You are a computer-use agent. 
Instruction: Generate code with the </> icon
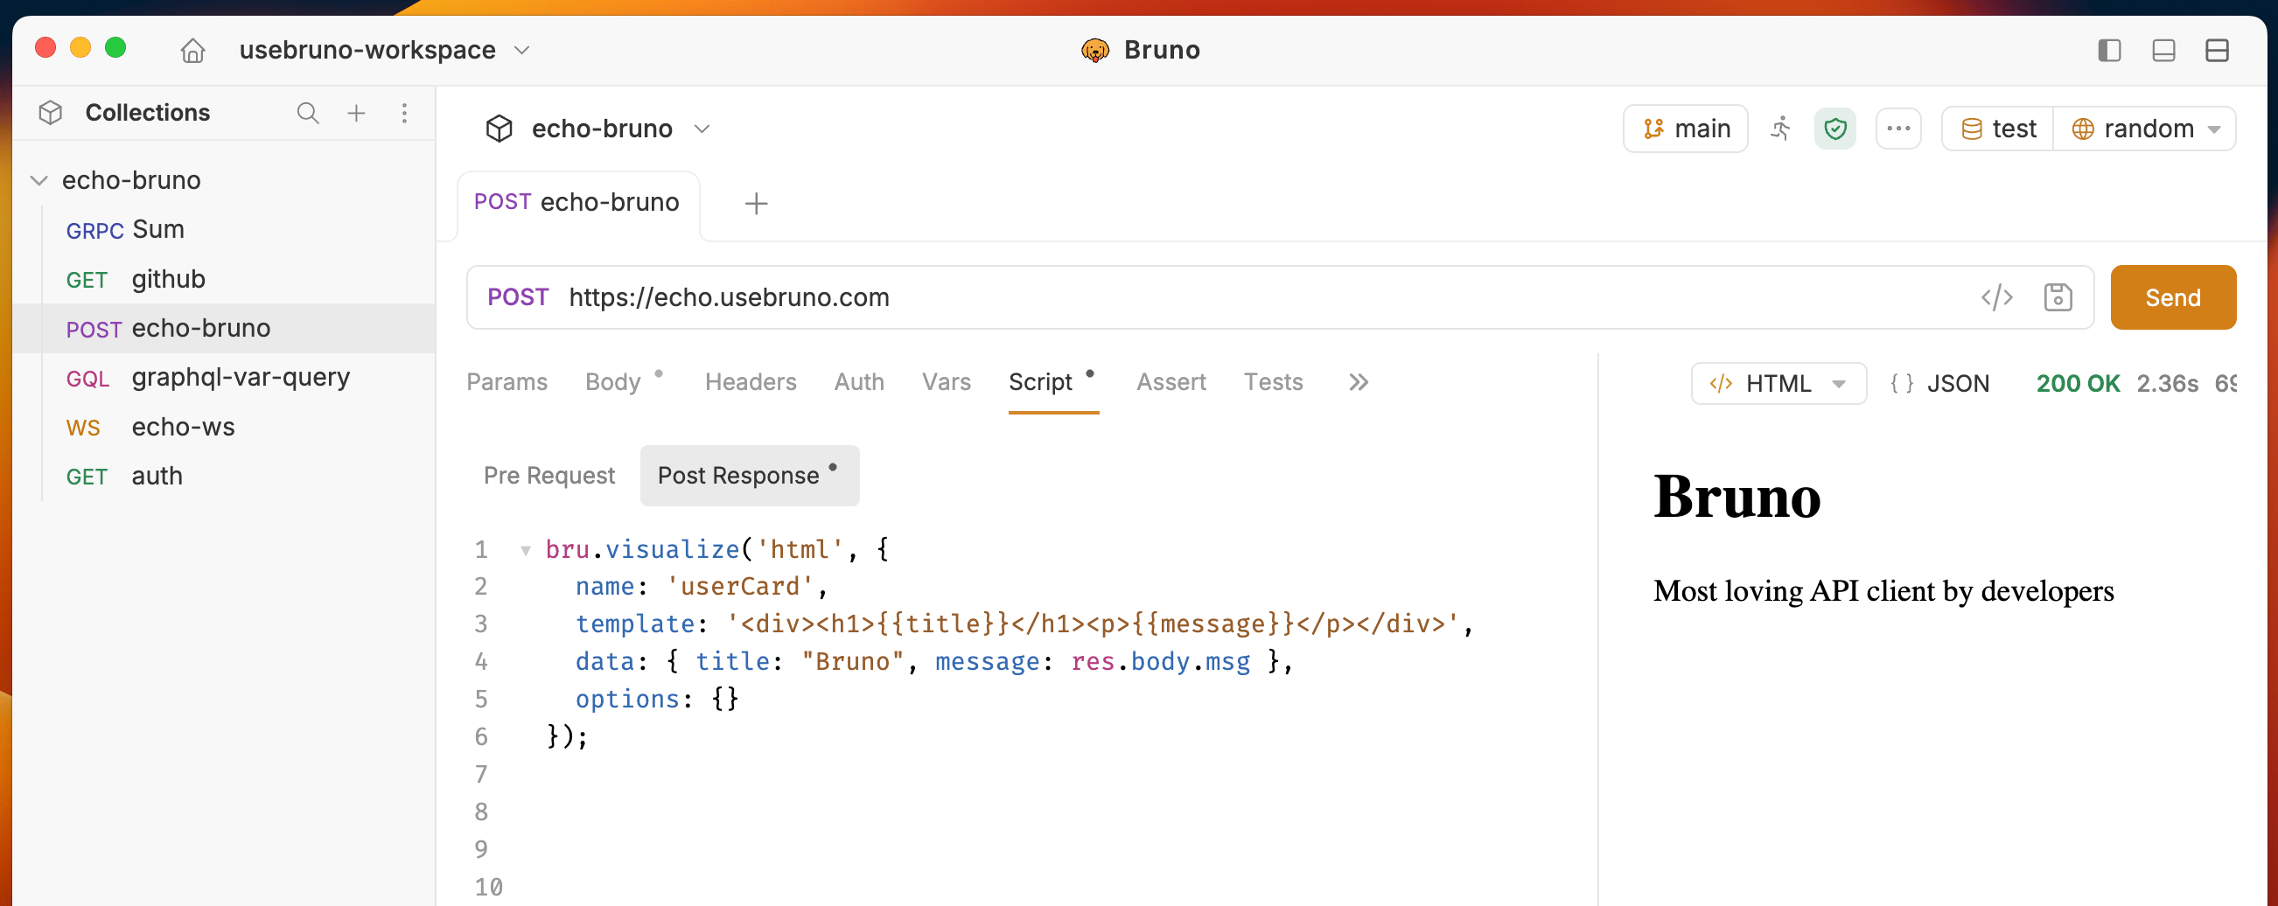[x=1997, y=297]
